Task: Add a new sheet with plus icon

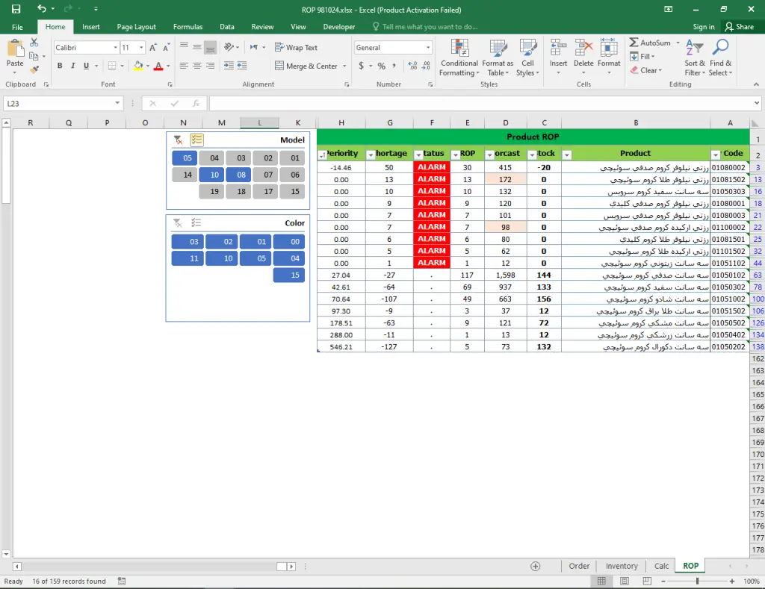Action: click(535, 566)
